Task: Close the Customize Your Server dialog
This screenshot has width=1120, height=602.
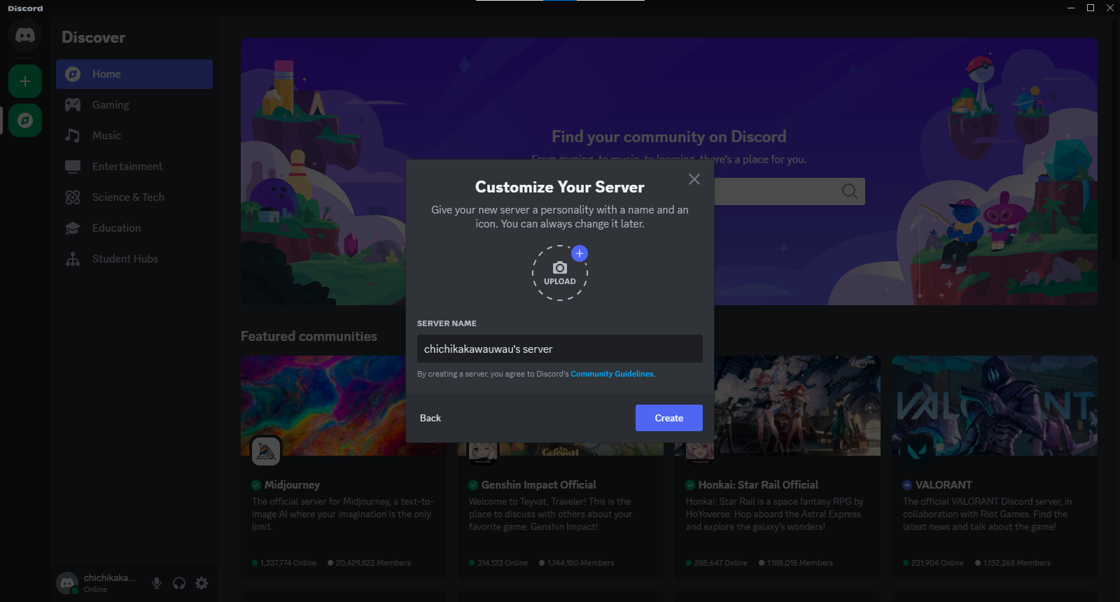Action: tap(694, 179)
